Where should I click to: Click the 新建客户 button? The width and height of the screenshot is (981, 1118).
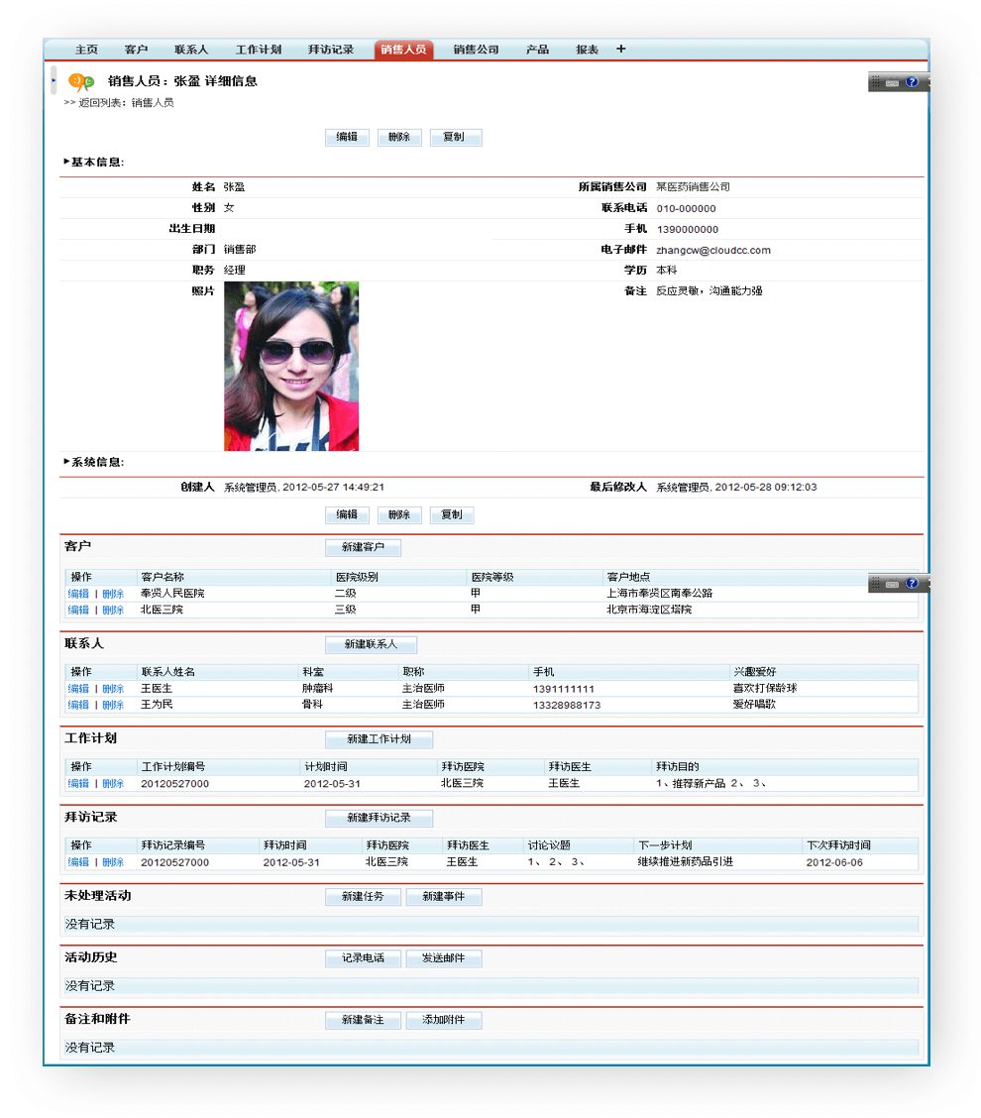pyautogui.click(x=363, y=547)
